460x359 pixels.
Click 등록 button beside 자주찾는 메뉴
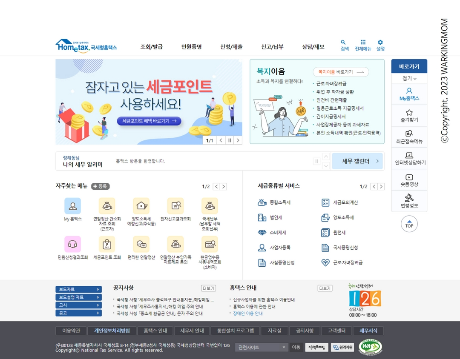click(101, 186)
